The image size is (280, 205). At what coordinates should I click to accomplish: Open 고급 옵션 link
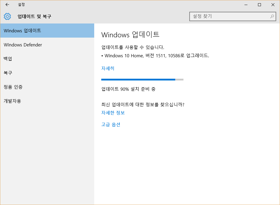click(x=111, y=125)
